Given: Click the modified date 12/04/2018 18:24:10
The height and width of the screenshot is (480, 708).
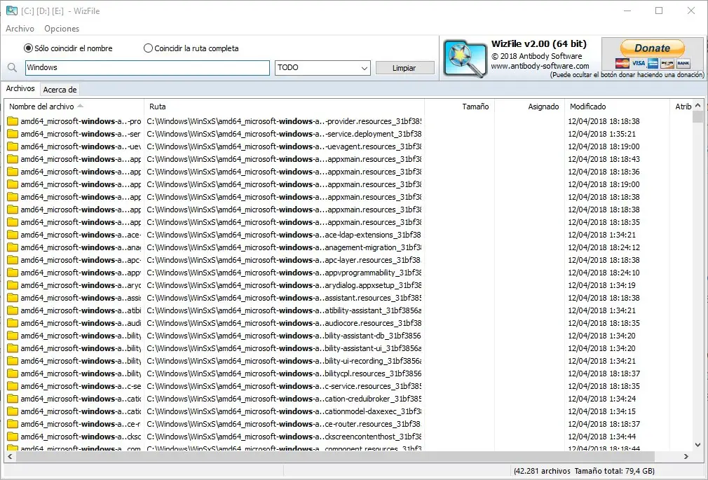Looking at the screenshot, I should (x=604, y=273).
